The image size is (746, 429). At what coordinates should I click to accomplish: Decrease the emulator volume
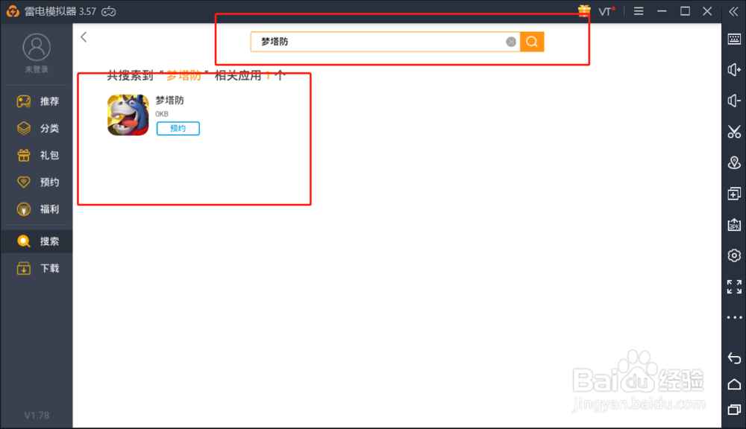point(734,101)
